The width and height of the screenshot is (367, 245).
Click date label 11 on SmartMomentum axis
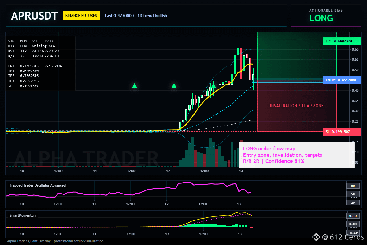pyautogui.click(x=95, y=234)
